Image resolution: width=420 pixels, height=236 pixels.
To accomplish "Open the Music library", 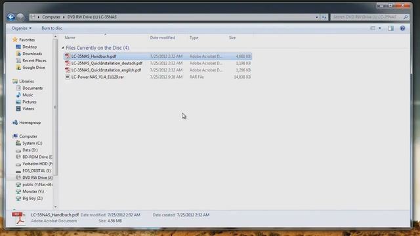I will (28, 95).
